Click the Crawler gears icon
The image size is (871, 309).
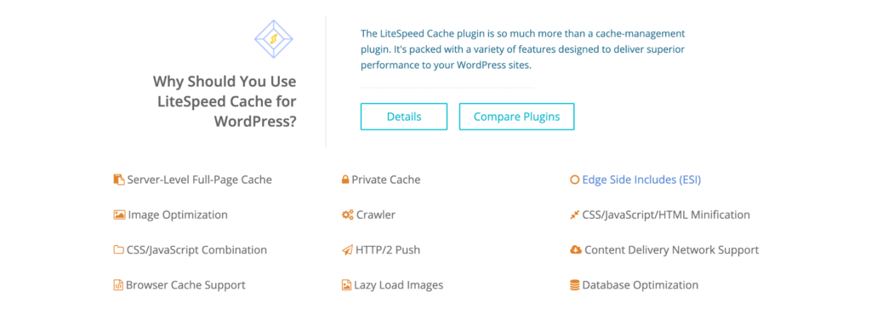(348, 215)
